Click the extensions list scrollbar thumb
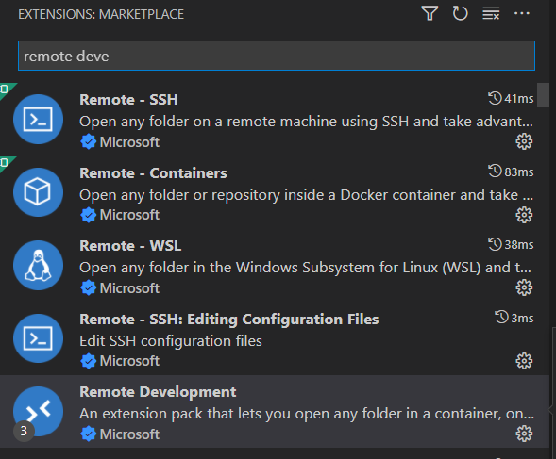Screen dimensions: 556x459 (543, 94)
